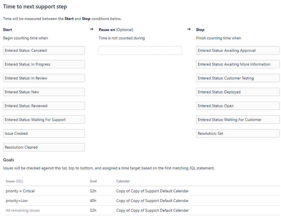Select the Resolution: Cleared condition
Image resolution: width=281 pixels, height=220 pixels.
tap(44, 147)
